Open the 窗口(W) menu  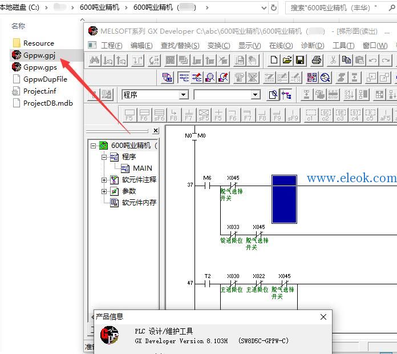[x=375, y=46]
